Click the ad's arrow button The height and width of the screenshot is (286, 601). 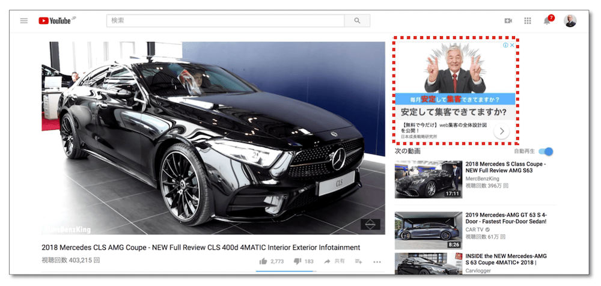pos(501,132)
